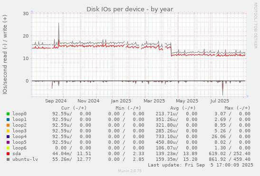
Task: Click loop2 max value 8.95
Action: (x=220, y=125)
